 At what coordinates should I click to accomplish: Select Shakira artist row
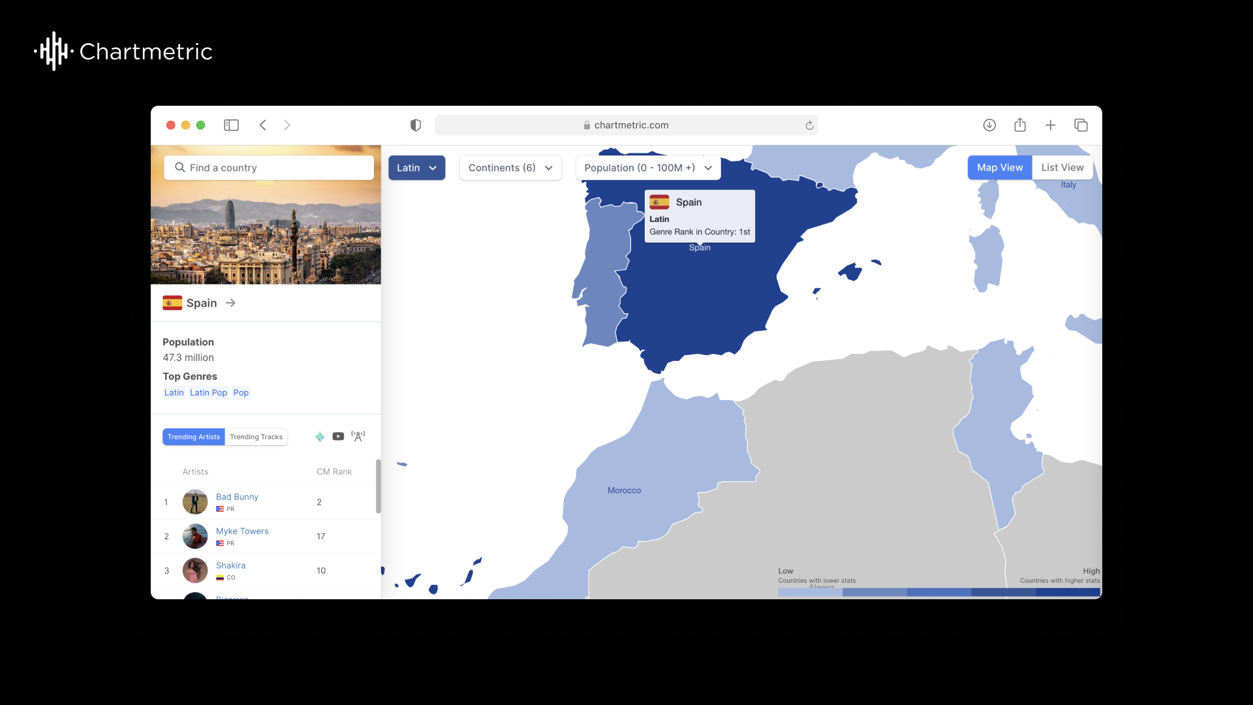coord(264,570)
